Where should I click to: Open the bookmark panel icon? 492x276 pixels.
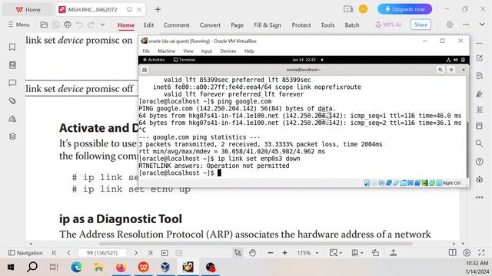click(12, 47)
